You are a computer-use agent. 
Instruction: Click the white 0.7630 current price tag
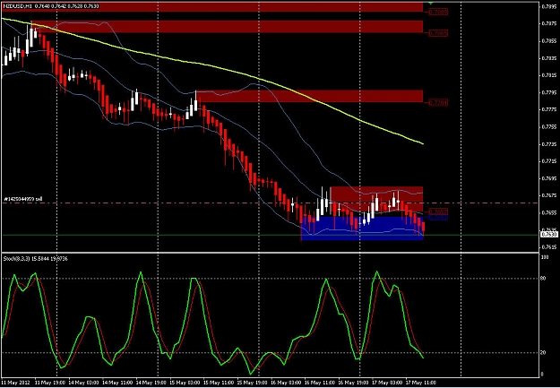click(x=549, y=235)
